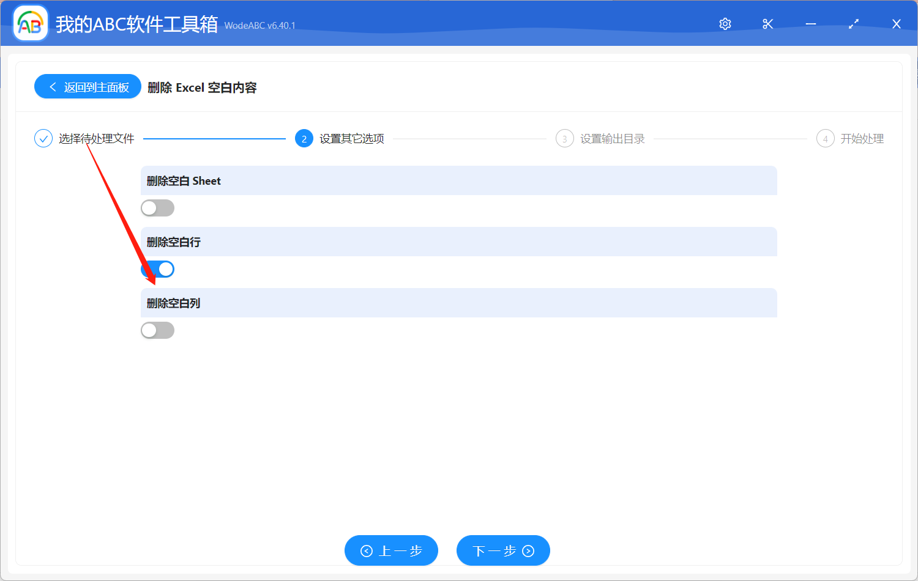
Task: Turn on the 删除空白列 toggle
Action: (157, 330)
